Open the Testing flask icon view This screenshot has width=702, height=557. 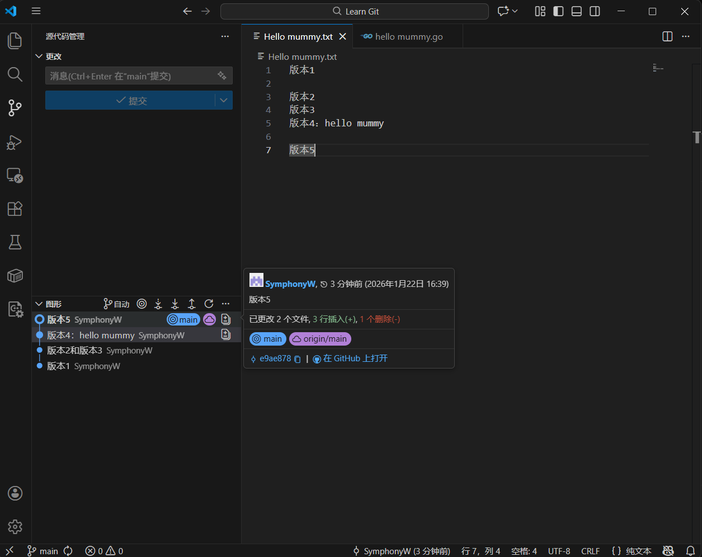click(x=15, y=242)
